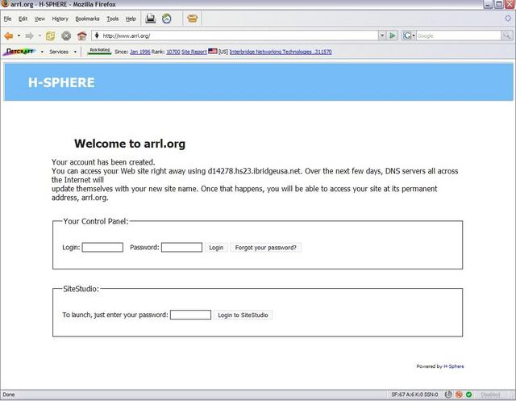Click the green Go arrow beside the address bar
Viewport: 516px width, 401px height.
click(x=393, y=36)
